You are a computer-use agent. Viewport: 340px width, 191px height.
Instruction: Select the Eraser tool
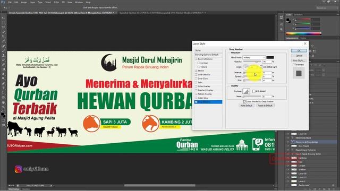click(3, 65)
